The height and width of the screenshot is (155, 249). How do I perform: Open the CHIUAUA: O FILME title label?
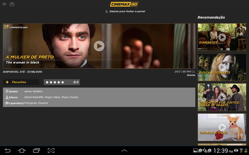point(213,133)
